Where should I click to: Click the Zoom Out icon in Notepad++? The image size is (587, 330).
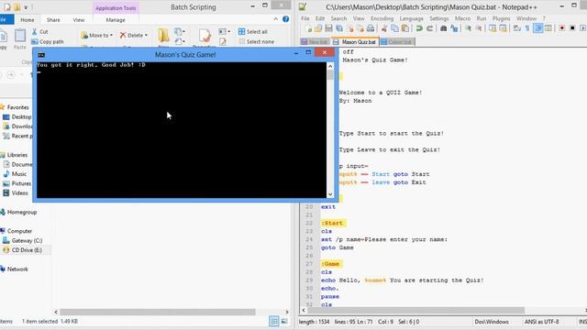479,28
